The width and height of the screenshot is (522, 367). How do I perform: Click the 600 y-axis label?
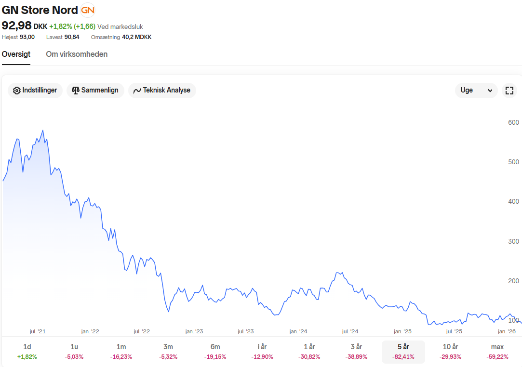tap(513, 122)
